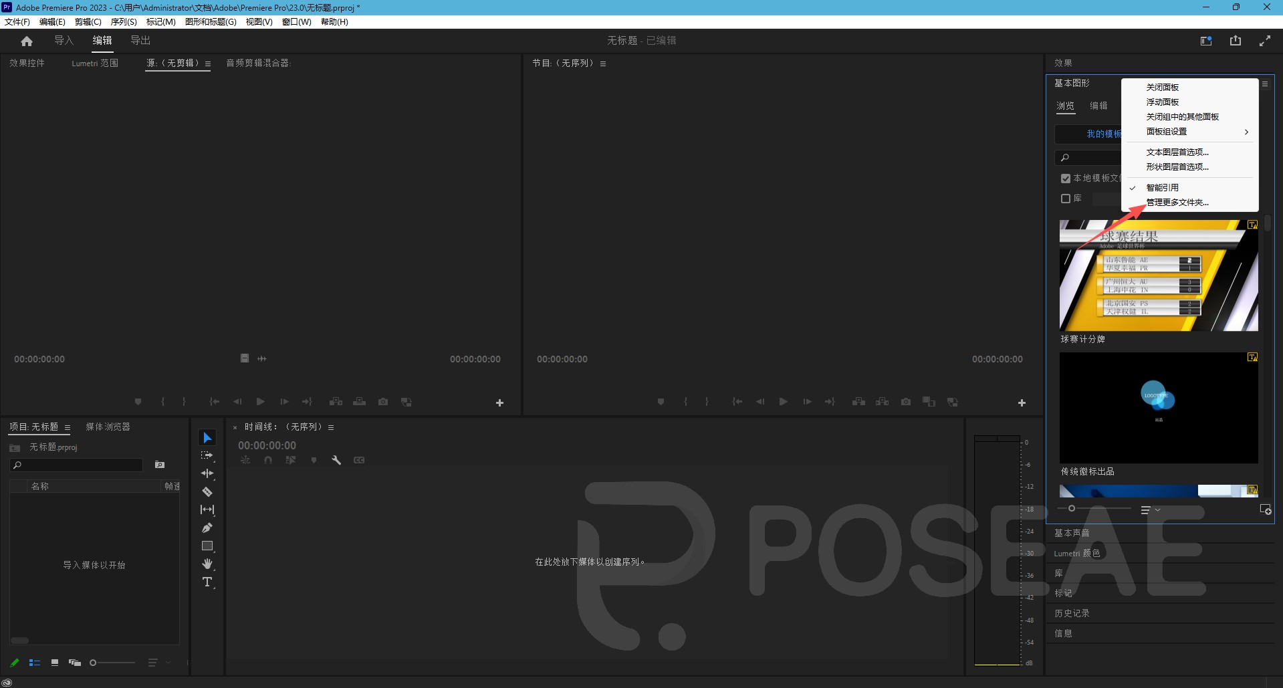The image size is (1283, 688).
Task: Click Overwrite button in Source monitor
Action: [360, 402]
